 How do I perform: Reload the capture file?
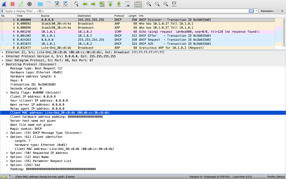point(66,4)
